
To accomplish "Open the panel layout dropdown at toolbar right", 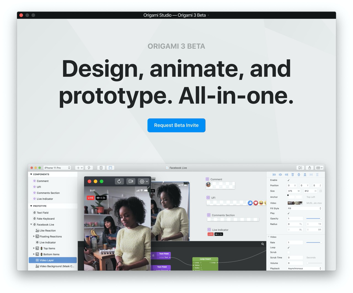I will 319,168.
